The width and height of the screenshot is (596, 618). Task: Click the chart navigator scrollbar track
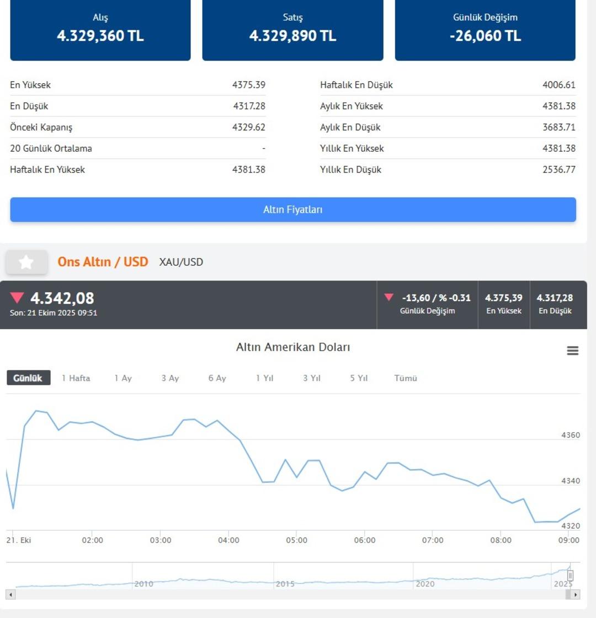pyautogui.click(x=292, y=595)
